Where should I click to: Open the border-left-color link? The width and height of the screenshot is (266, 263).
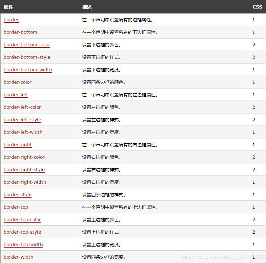[x=22, y=107]
